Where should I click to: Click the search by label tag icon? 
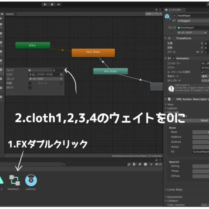tap(140, 164)
